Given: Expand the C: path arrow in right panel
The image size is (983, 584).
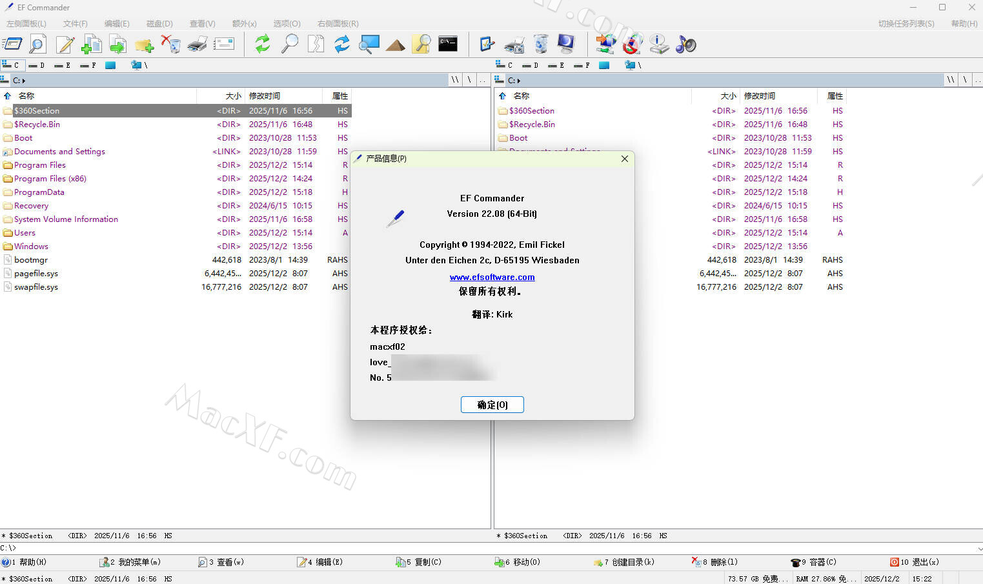Looking at the screenshot, I should [x=518, y=81].
